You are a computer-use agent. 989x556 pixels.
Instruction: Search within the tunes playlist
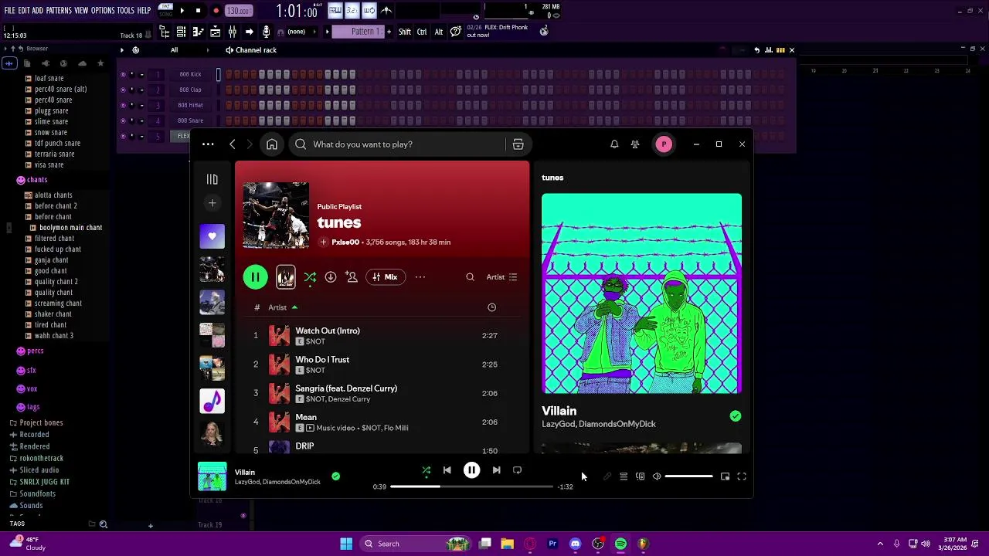pyautogui.click(x=470, y=276)
